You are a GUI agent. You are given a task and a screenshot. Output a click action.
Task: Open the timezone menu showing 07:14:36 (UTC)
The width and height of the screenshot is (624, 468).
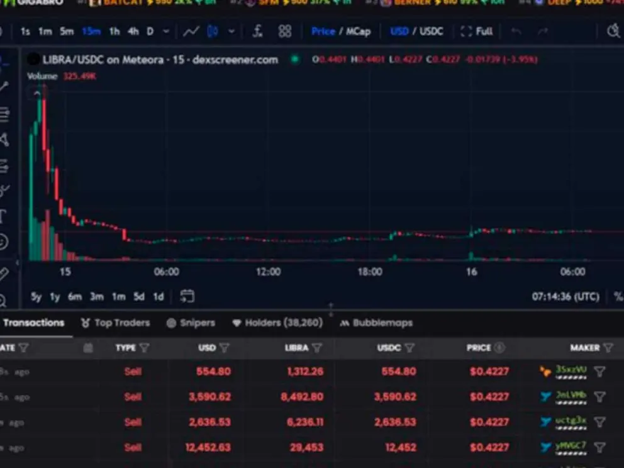tap(565, 296)
